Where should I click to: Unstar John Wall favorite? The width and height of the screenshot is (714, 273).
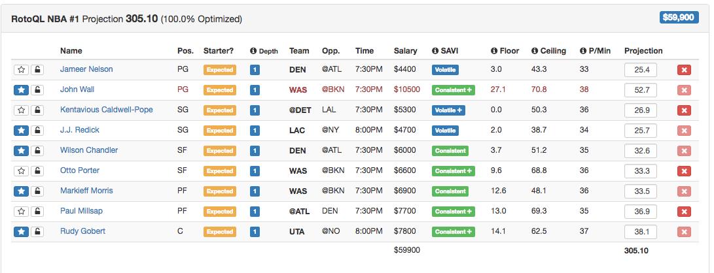(x=22, y=90)
